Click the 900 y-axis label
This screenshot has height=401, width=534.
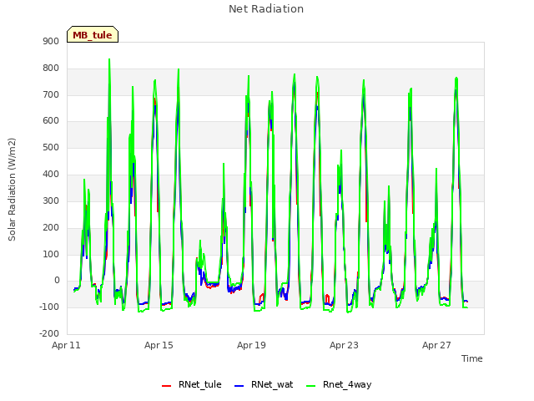click(x=51, y=42)
